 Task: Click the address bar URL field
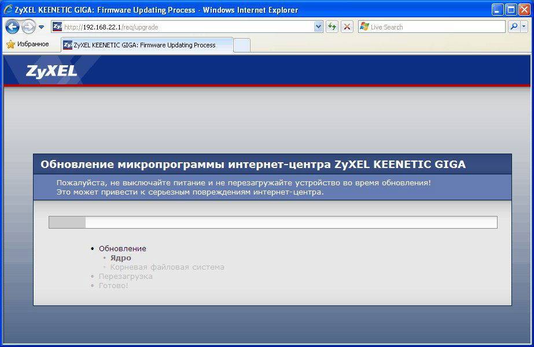tap(185, 27)
